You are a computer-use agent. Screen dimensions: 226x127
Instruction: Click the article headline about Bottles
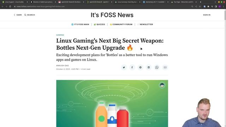point(110,44)
